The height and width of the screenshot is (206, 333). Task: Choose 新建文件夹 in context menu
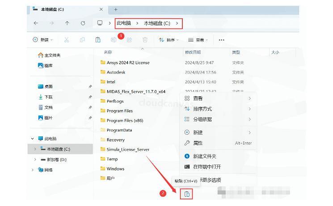(218, 157)
